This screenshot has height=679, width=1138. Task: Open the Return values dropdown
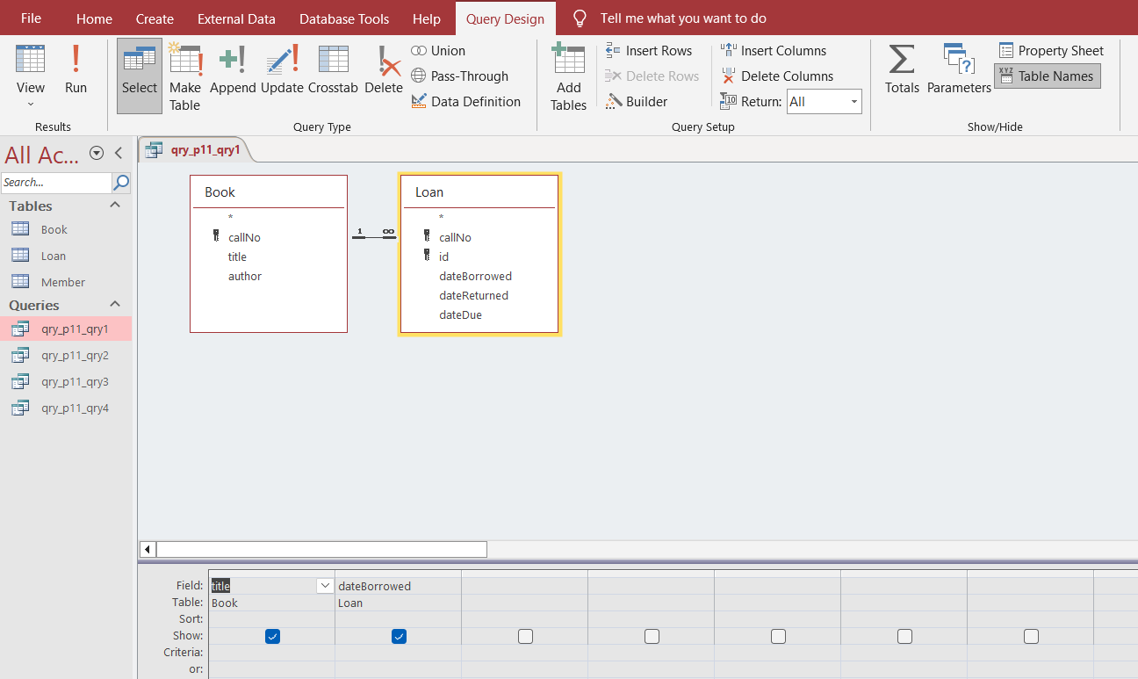853,101
